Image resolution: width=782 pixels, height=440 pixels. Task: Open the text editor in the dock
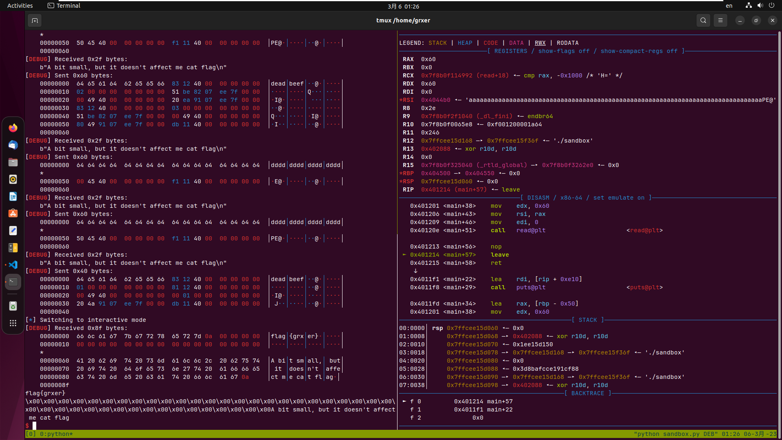pyautogui.click(x=13, y=231)
